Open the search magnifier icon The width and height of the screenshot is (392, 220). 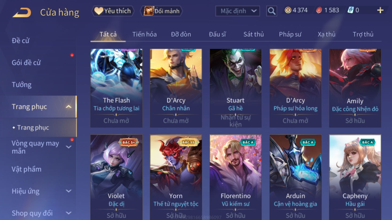272,11
